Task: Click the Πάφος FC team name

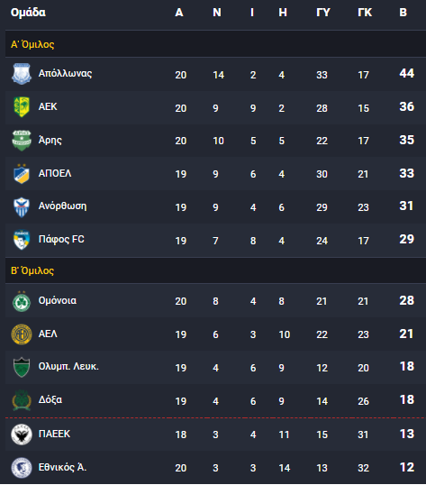Action: click(61, 240)
